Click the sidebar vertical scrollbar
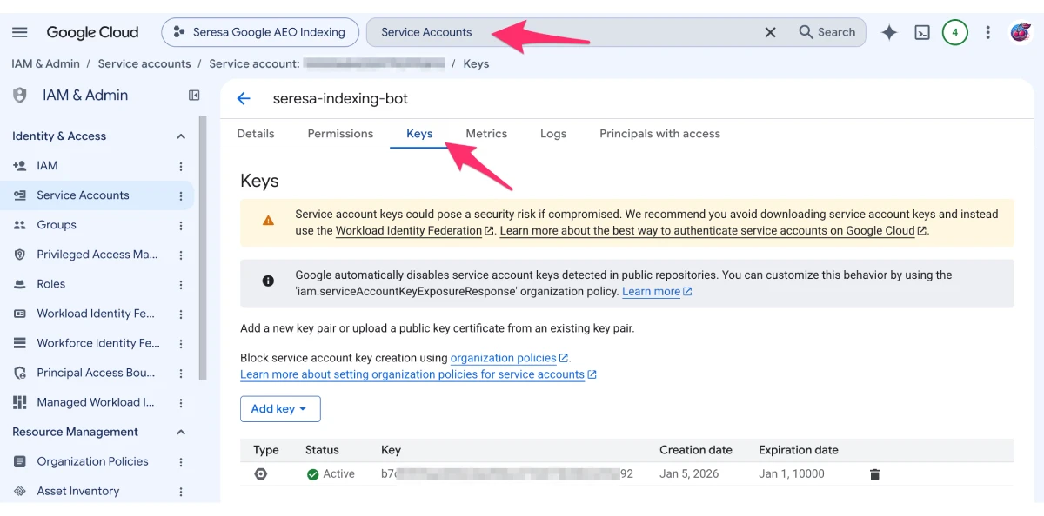The width and height of the screenshot is (1044, 516). point(203,248)
